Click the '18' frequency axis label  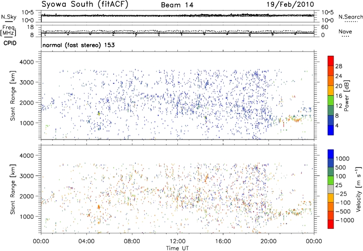click(x=30, y=27)
